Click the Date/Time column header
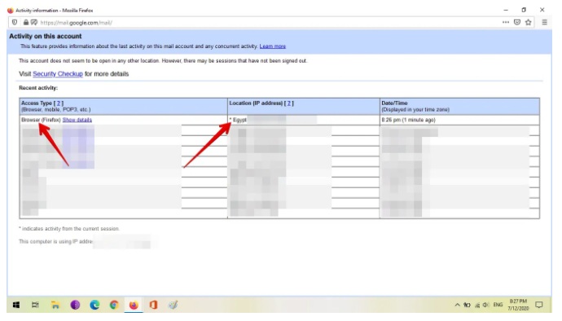 click(459, 106)
